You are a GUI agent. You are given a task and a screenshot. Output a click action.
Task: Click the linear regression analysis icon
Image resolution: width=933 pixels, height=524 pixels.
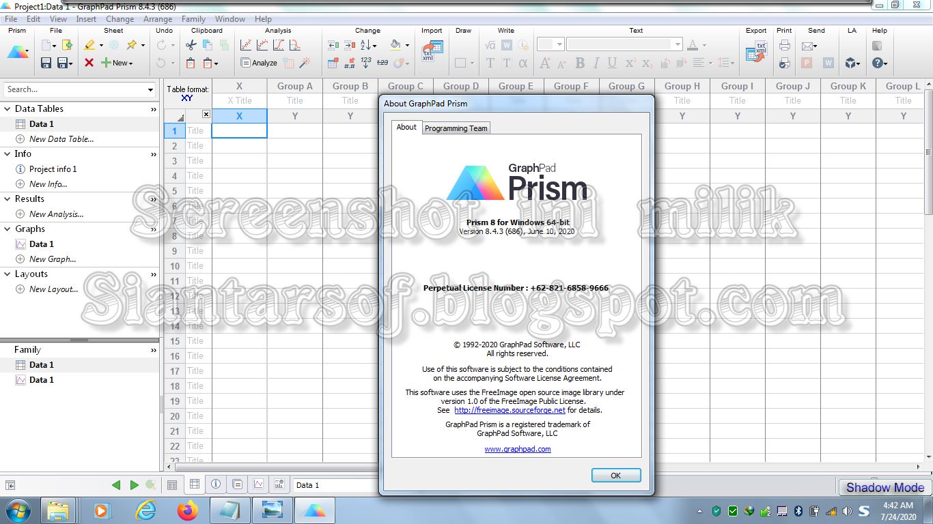point(246,45)
